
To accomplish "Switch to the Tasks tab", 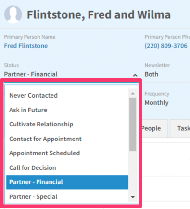I will [180, 128].
